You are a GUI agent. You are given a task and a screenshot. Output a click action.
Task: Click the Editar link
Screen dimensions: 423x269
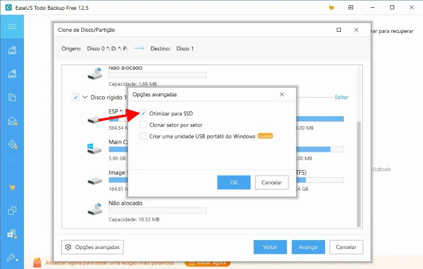tap(342, 97)
